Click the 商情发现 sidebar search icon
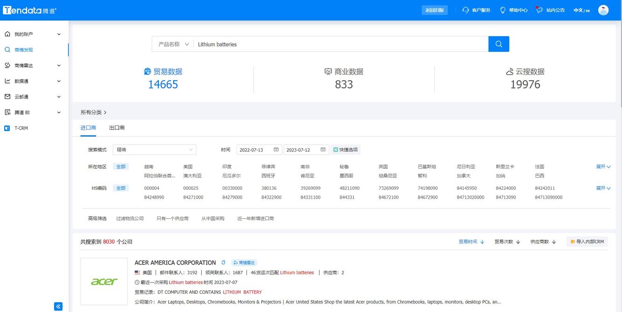The image size is (622, 312). [x=7, y=49]
